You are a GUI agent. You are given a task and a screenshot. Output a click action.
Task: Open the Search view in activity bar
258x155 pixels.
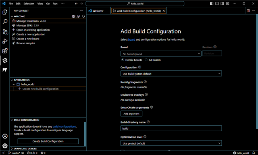coord(5,22)
